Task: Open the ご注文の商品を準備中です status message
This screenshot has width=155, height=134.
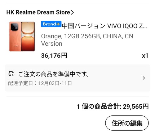Action: pos(54,74)
